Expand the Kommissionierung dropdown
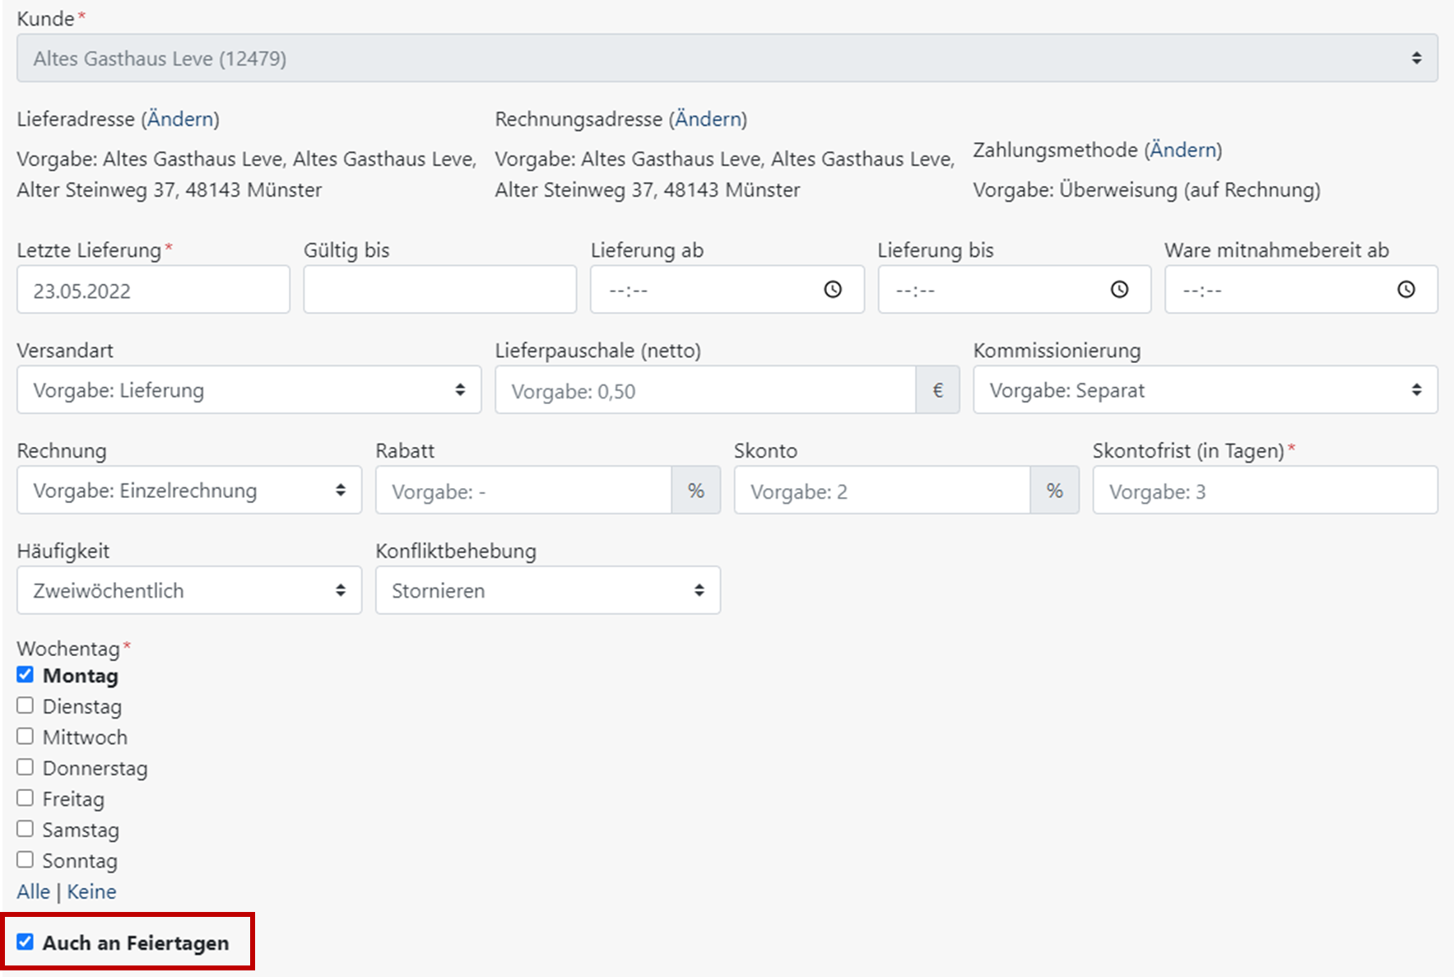This screenshot has width=1454, height=977. click(1205, 390)
